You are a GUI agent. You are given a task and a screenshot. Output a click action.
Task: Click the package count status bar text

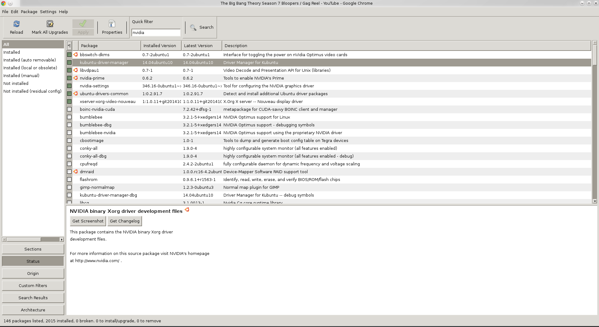[82, 321]
